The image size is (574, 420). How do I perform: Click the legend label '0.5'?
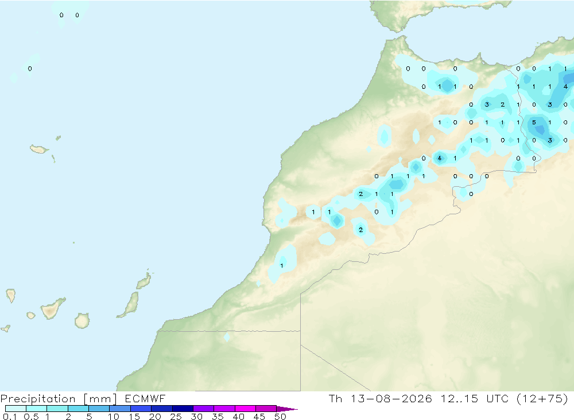click(x=31, y=417)
